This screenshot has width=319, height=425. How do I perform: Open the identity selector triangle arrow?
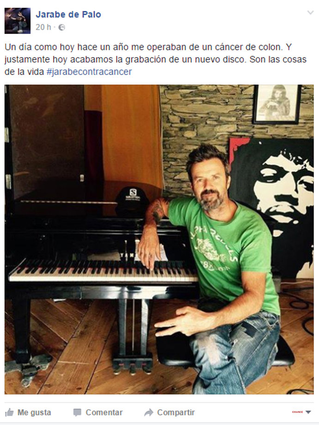308,412
